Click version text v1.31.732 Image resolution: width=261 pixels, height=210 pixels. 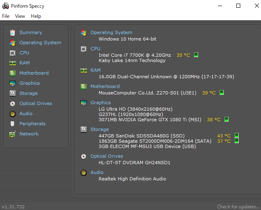[x=13, y=207]
